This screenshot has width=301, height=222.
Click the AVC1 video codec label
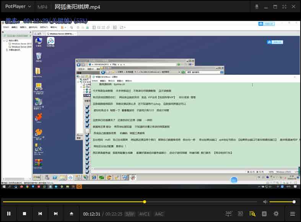[144, 214]
